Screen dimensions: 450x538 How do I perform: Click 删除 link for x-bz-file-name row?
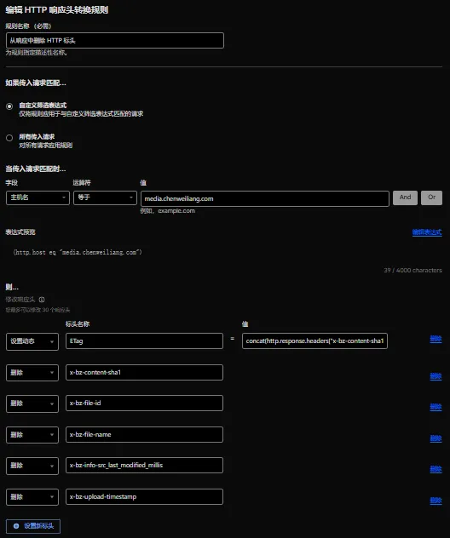click(436, 438)
